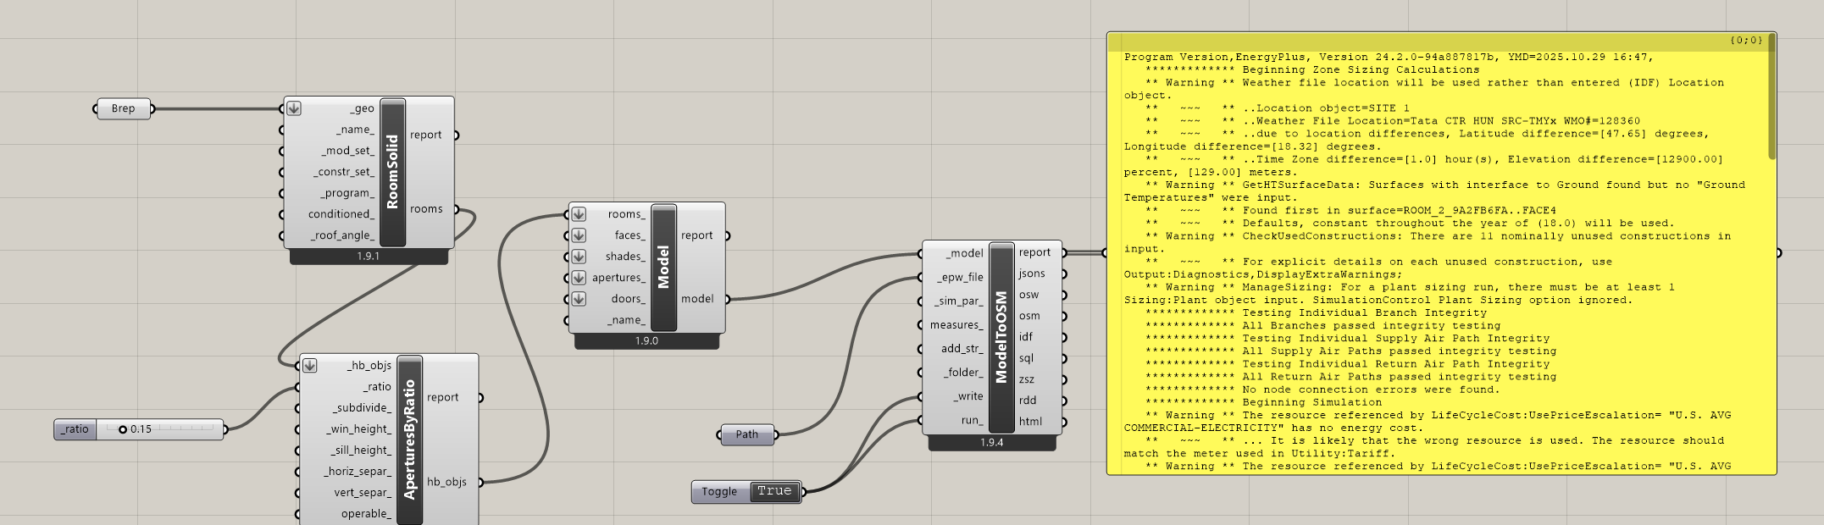Click the shades_ input arrow on Model
This screenshot has width=1824, height=525.
coord(579,257)
